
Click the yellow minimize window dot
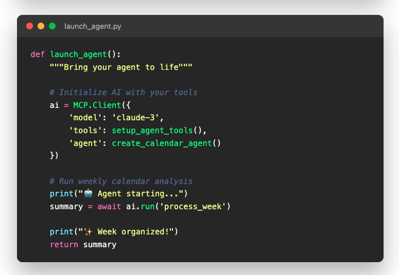coord(41,26)
